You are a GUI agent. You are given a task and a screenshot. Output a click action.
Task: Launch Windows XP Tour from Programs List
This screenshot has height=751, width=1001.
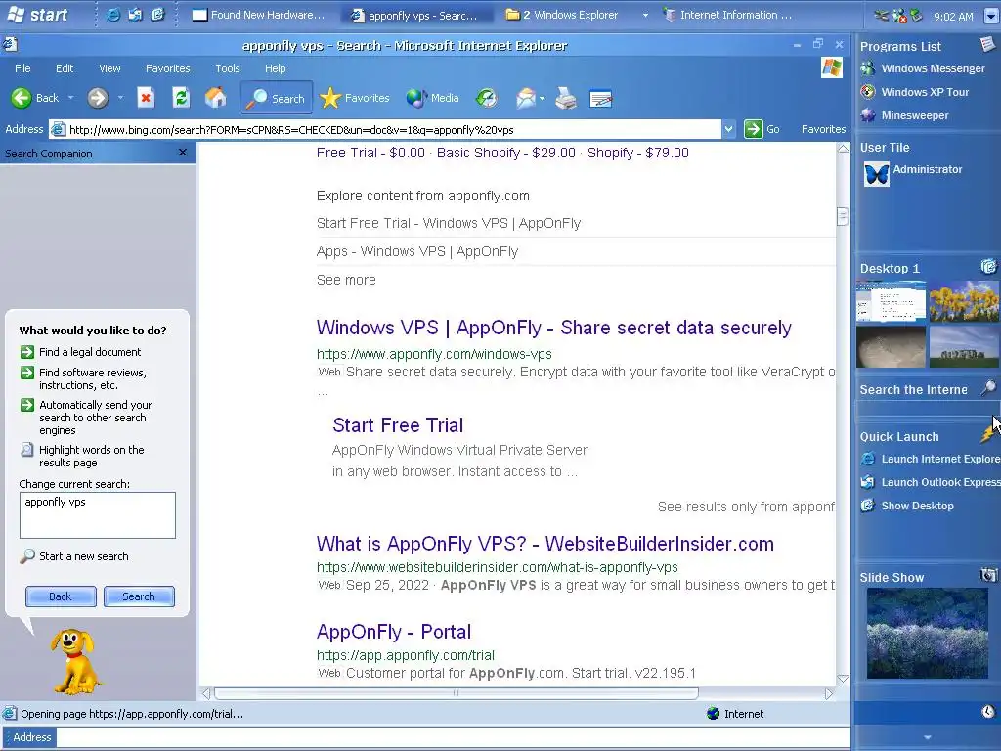click(x=914, y=92)
